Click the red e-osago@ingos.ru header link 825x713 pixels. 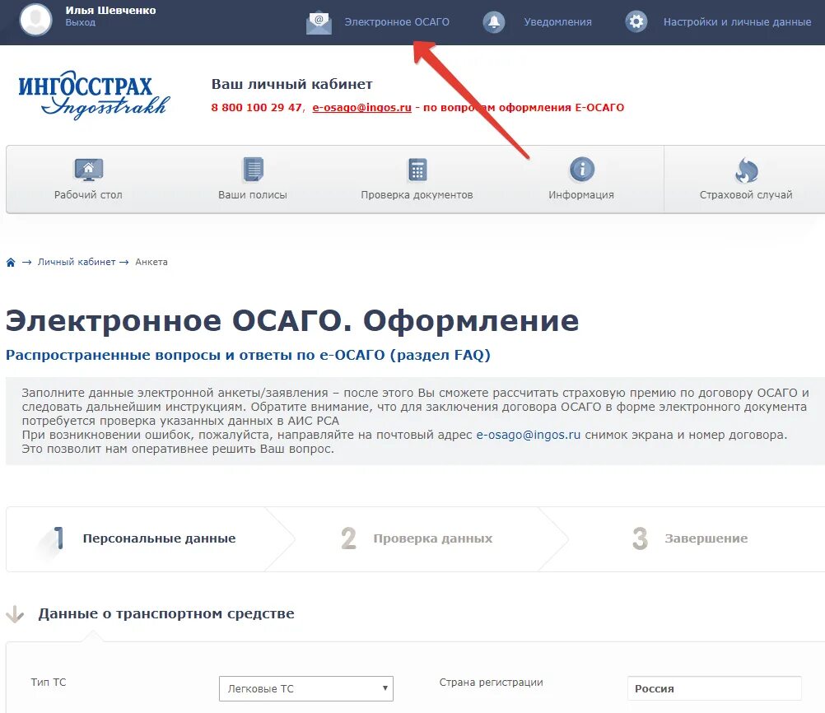(x=362, y=107)
